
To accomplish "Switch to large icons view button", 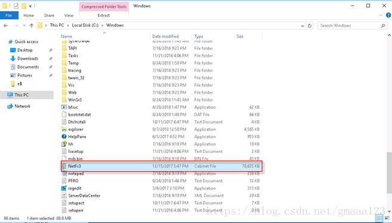I will [x=387, y=218].
